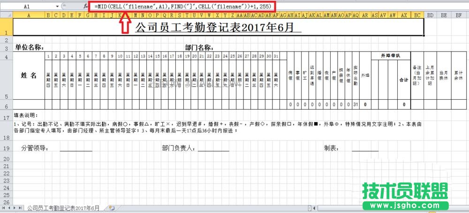Click the 制表 cell
The width and height of the screenshot is (469, 213).
[332, 148]
